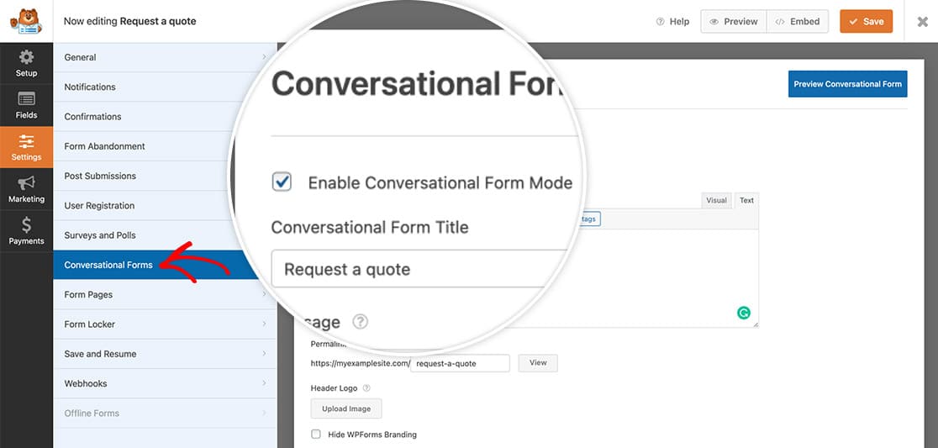Switch the editor to the Text tab
Viewport: 938px width, 448px height.
(x=746, y=200)
